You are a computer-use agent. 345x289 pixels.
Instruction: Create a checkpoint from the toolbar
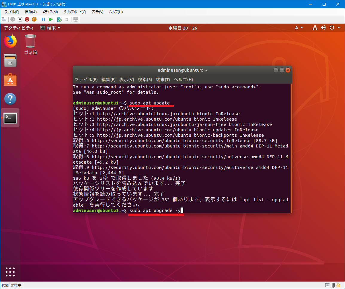[x=59, y=19]
